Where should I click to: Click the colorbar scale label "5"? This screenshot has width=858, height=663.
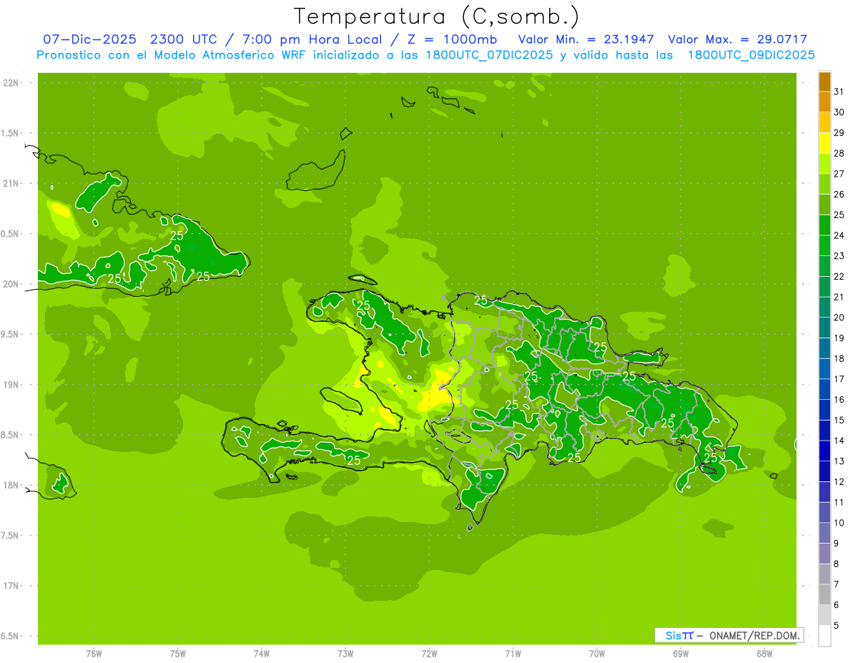tap(837, 625)
